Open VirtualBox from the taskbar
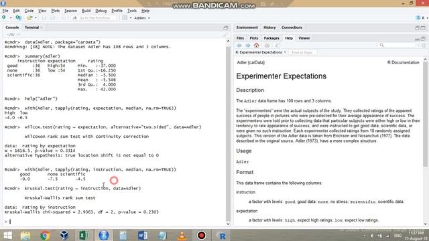This screenshot has width=429, height=241. point(64,235)
